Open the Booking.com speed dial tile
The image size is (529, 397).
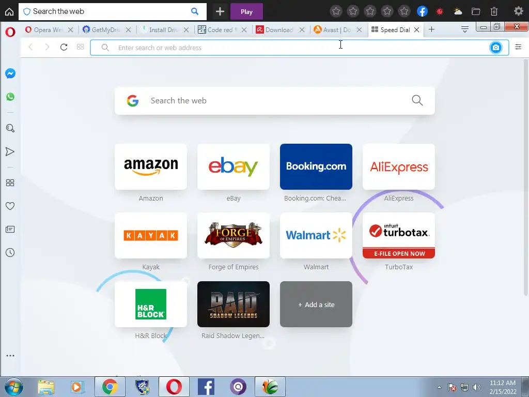(316, 167)
